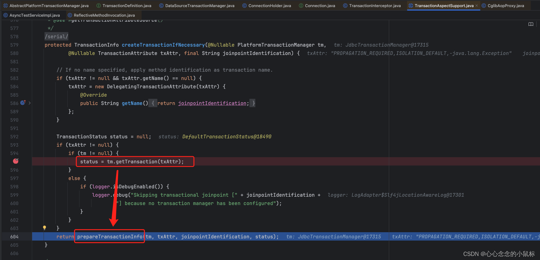
Task: Click the joinpointIdentification link on line 586
Action: click(x=212, y=103)
